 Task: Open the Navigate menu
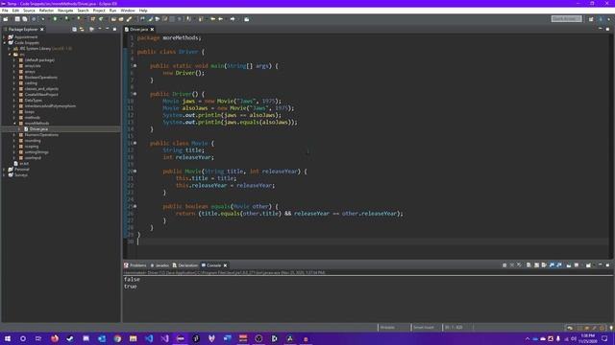tap(65, 11)
